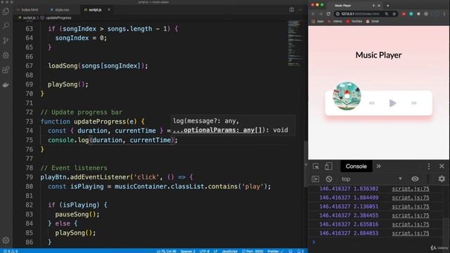Toggle the Live Server Port 5500
This screenshot has width=450, height=253.
[252, 251]
